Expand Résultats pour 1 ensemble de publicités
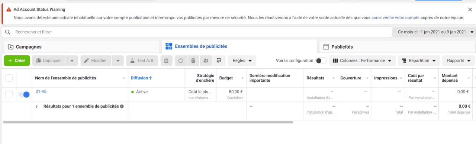 [x=37, y=106]
